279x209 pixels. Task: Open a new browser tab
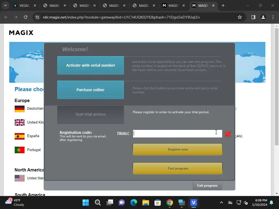223,5
